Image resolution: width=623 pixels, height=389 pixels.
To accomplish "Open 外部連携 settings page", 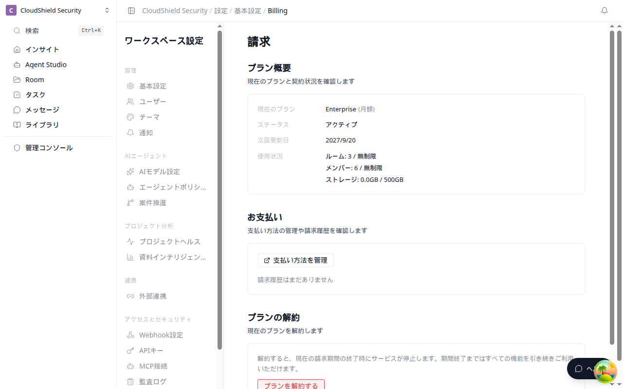I will 166,296.
